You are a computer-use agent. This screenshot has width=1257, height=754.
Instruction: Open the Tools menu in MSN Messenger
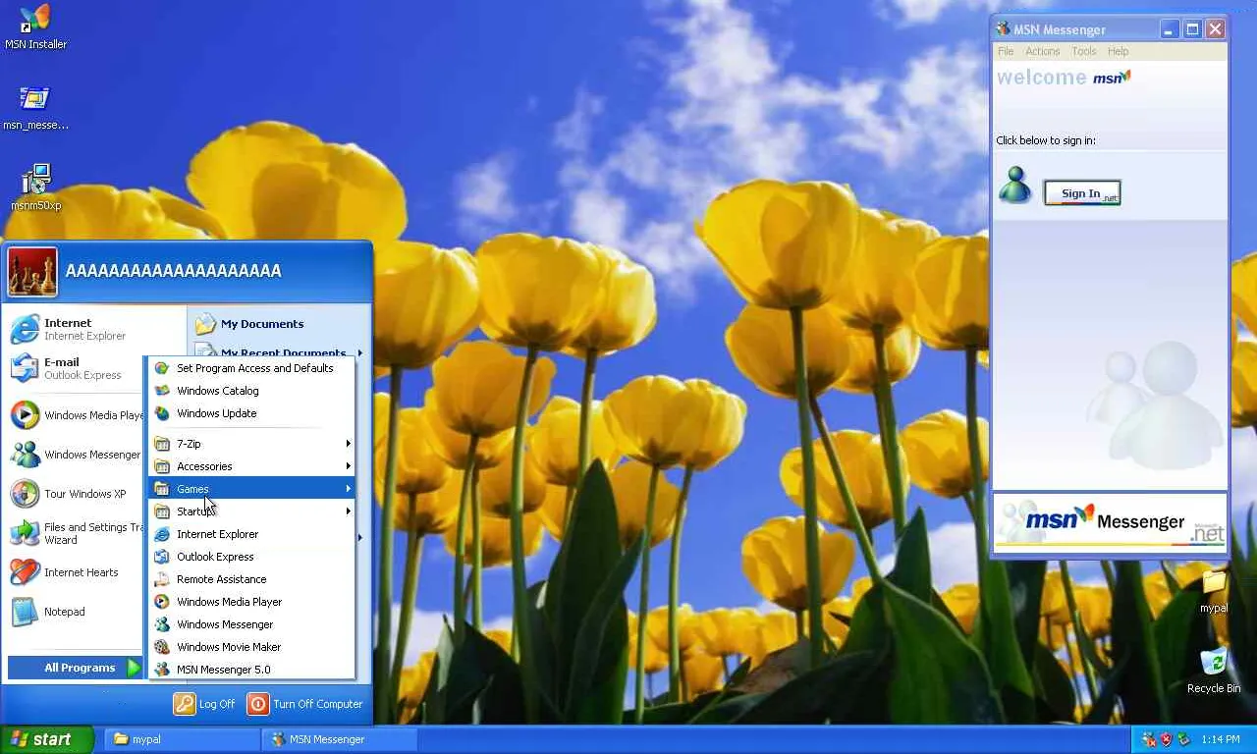pyautogui.click(x=1084, y=51)
